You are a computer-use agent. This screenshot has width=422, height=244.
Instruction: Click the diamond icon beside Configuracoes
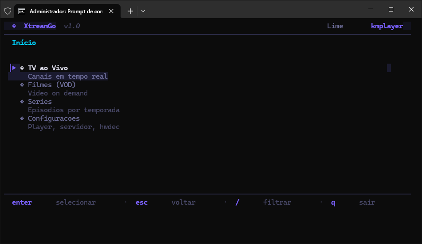tap(22, 118)
